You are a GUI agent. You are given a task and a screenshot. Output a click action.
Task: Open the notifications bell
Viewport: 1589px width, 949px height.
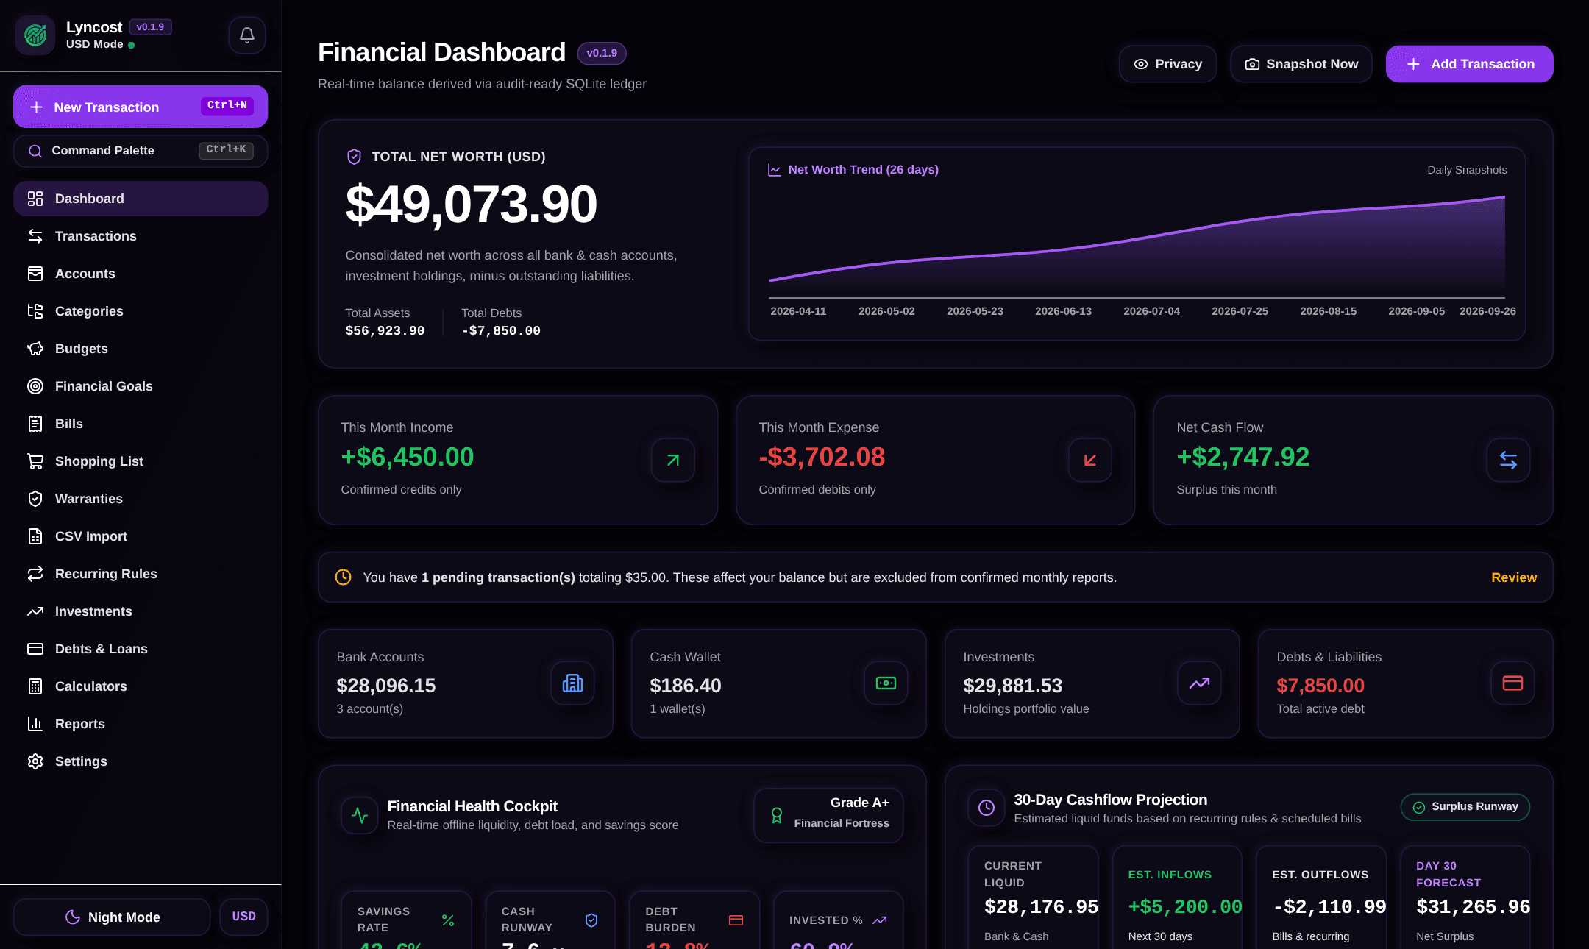coord(247,35)
